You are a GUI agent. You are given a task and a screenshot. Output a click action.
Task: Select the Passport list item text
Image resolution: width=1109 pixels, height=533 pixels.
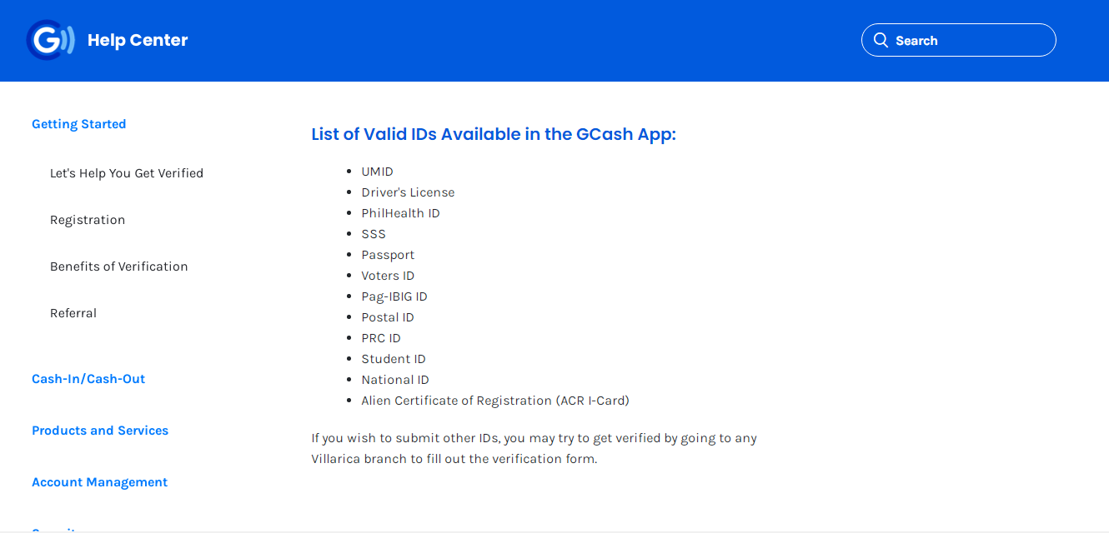coord(388,255)
